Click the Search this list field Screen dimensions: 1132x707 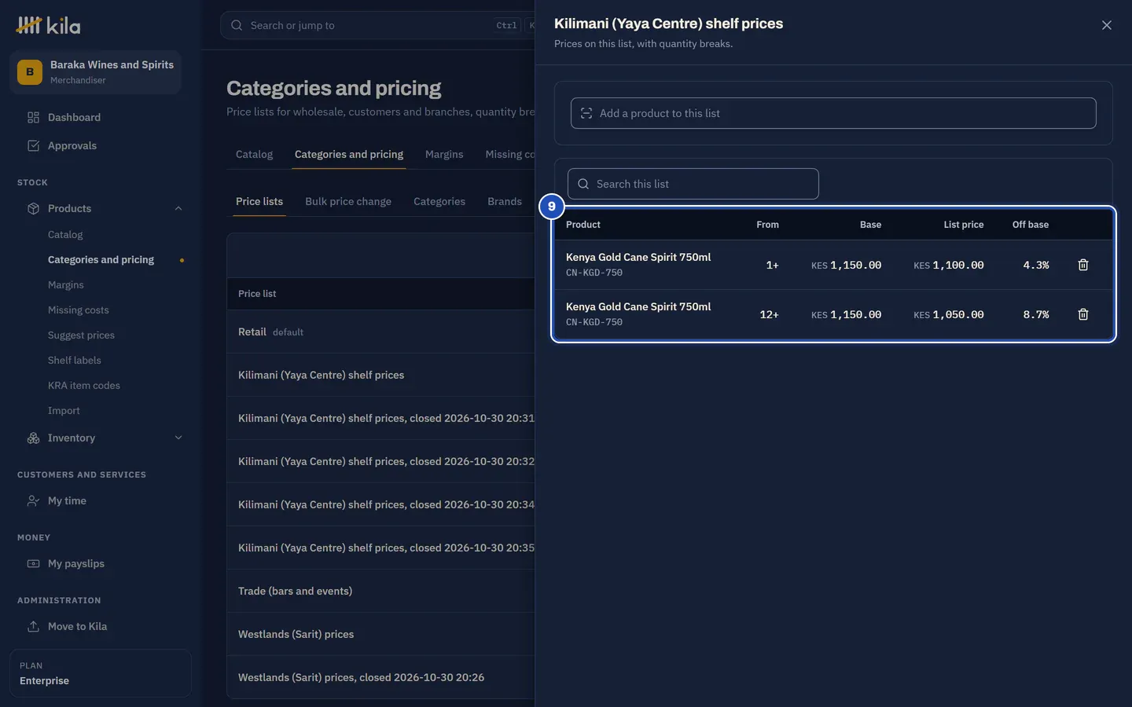coord(693,184)
